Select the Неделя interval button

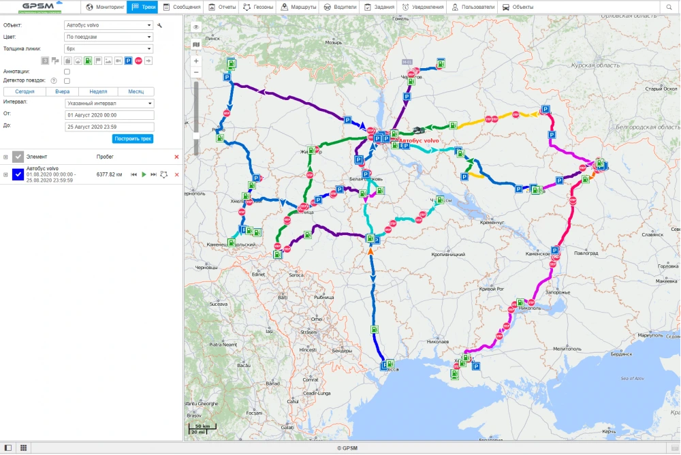98,91
